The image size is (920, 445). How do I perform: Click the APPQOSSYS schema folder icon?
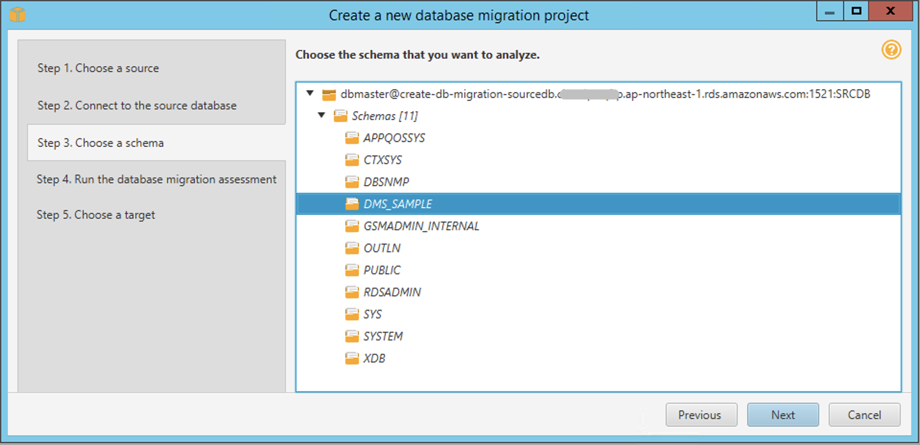[352, 138]
